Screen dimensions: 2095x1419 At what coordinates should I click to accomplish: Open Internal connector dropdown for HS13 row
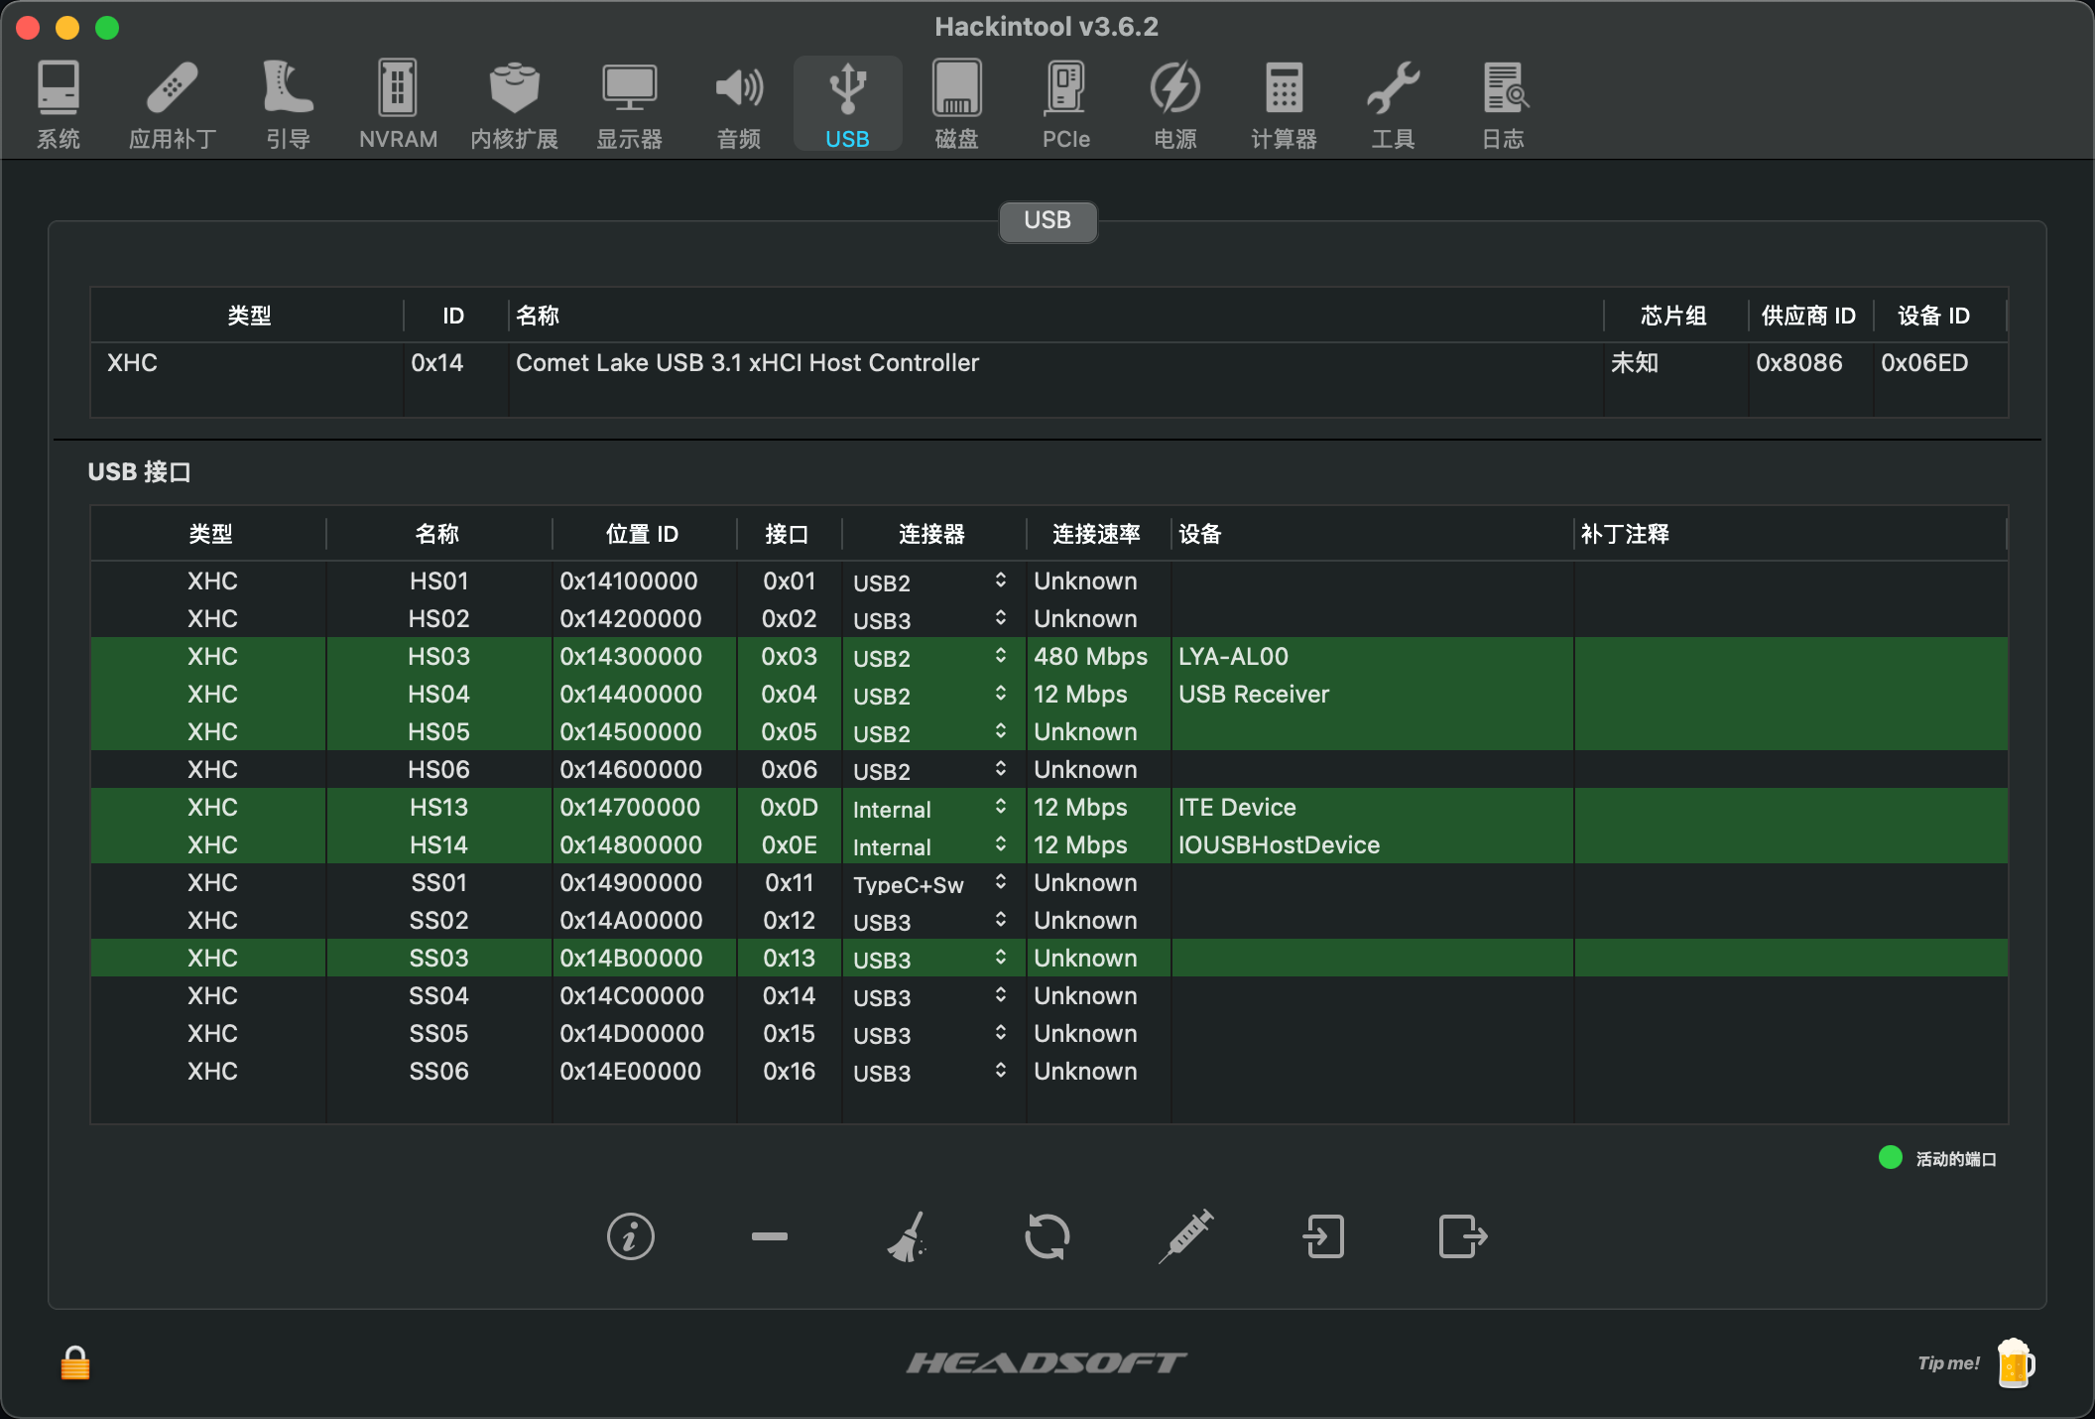coord(929,808)
